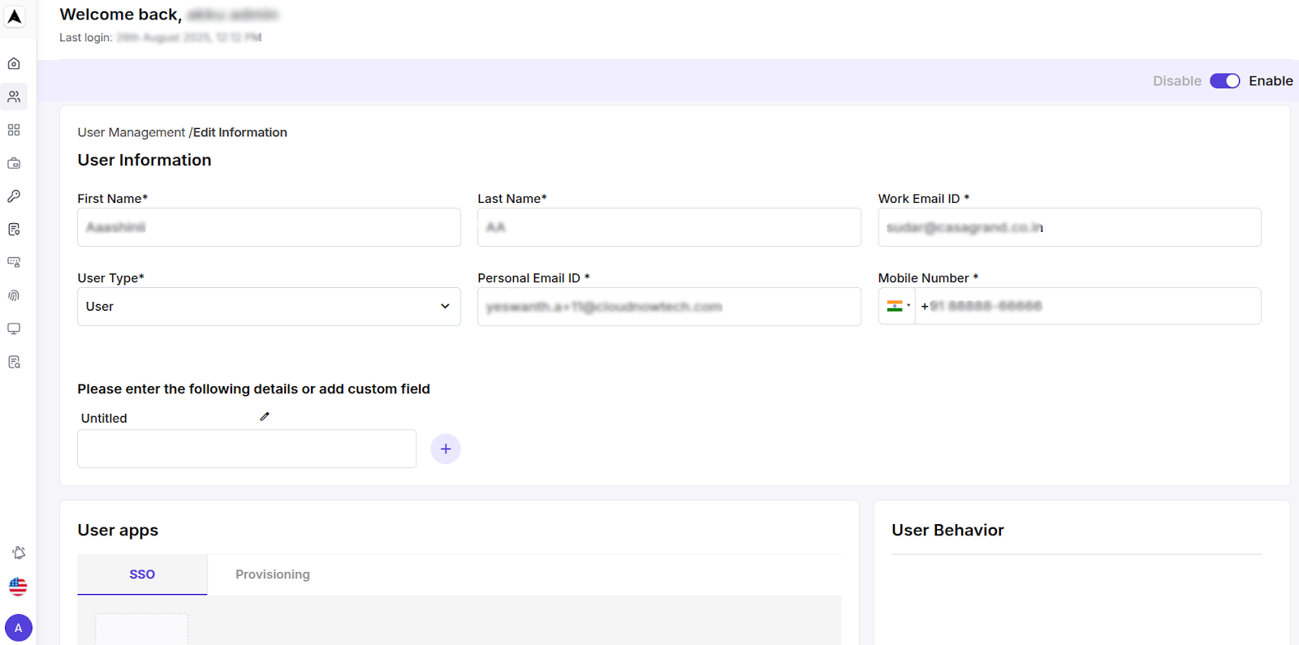Screen dimensions: 1299x645
Task: Switch to the Provisioning tab
Action: click(273, 574)
